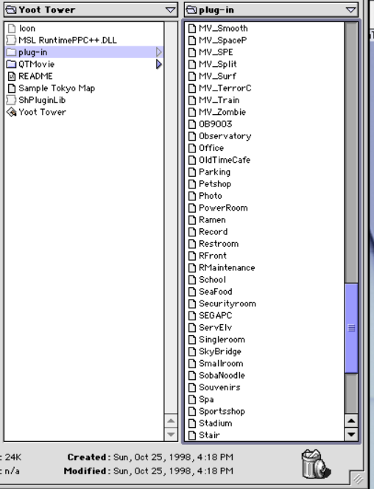Click the MV_Smooth file icon
Image resolution: width=374 pixels, height=489 pixels.
point(192,29)
